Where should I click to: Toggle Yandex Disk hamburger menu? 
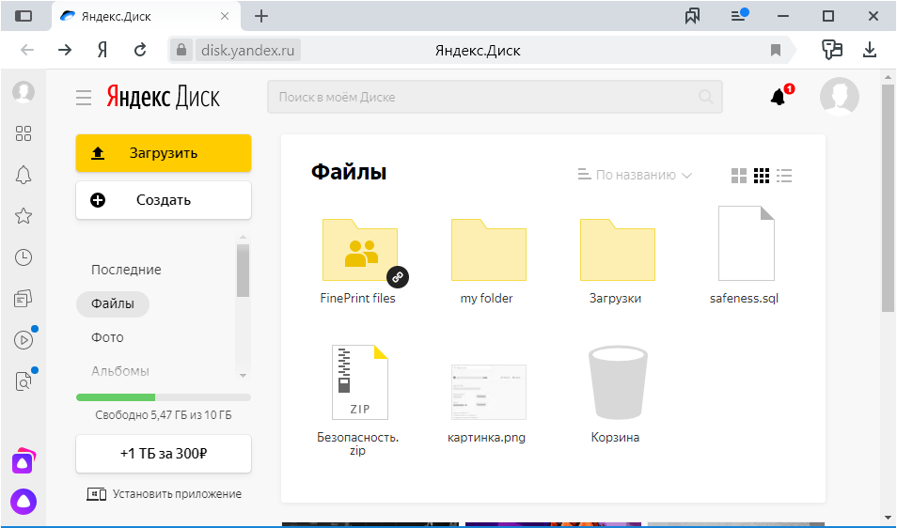click(84, 98)
